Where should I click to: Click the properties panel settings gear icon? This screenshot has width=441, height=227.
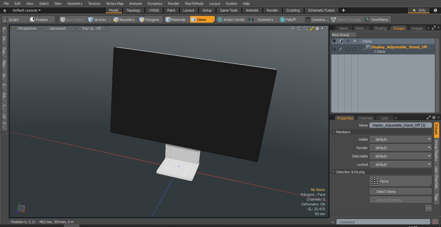[x=434, y=118]
